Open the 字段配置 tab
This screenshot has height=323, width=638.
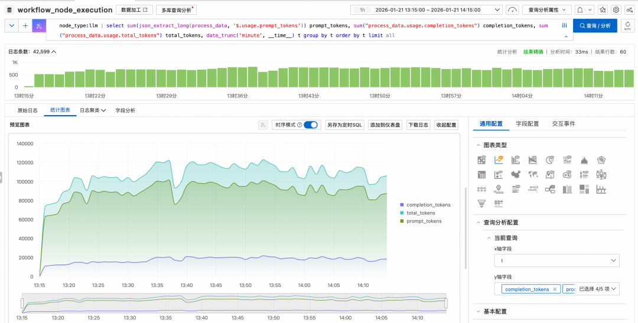(528, 124)
